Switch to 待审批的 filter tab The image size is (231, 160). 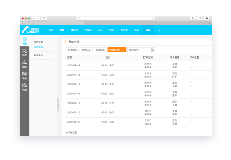click(x=73, y=50)
